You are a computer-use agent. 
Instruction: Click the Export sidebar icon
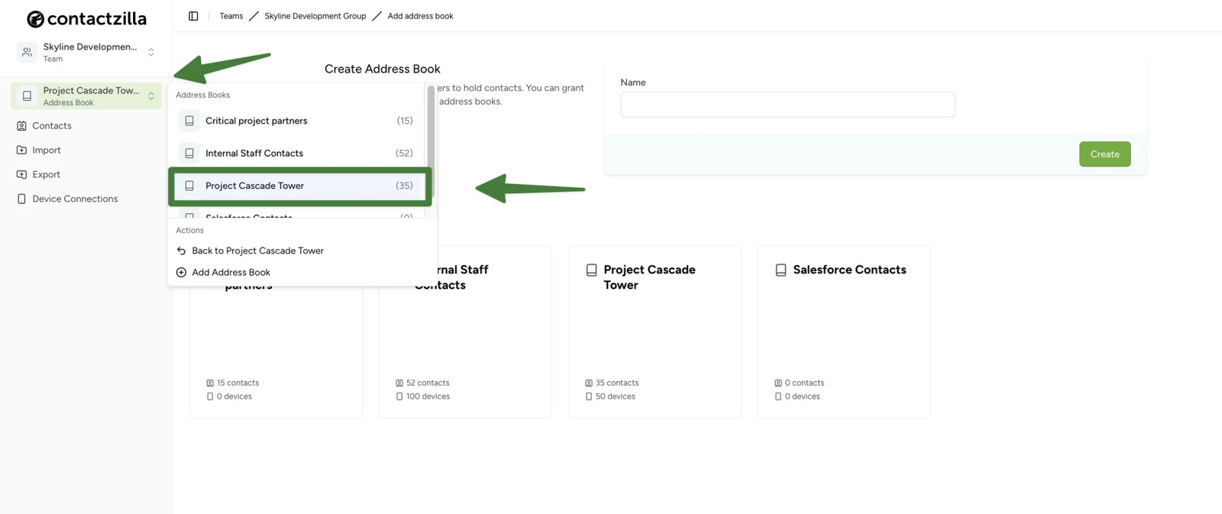tap(21, 175)
